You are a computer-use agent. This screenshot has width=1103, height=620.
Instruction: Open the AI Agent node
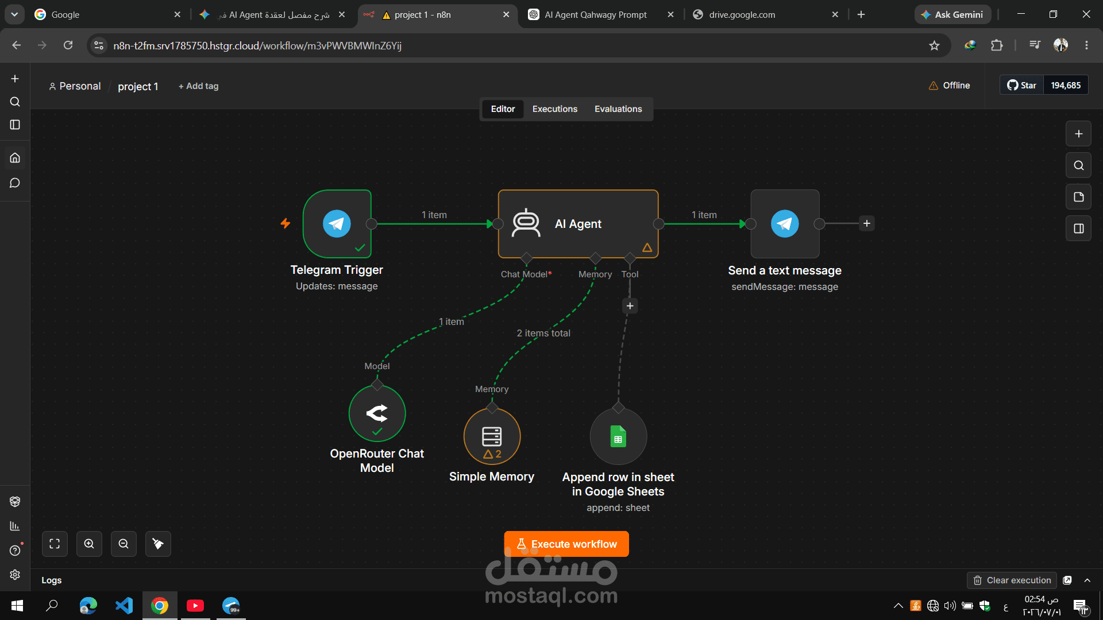[x=578, y=224]
